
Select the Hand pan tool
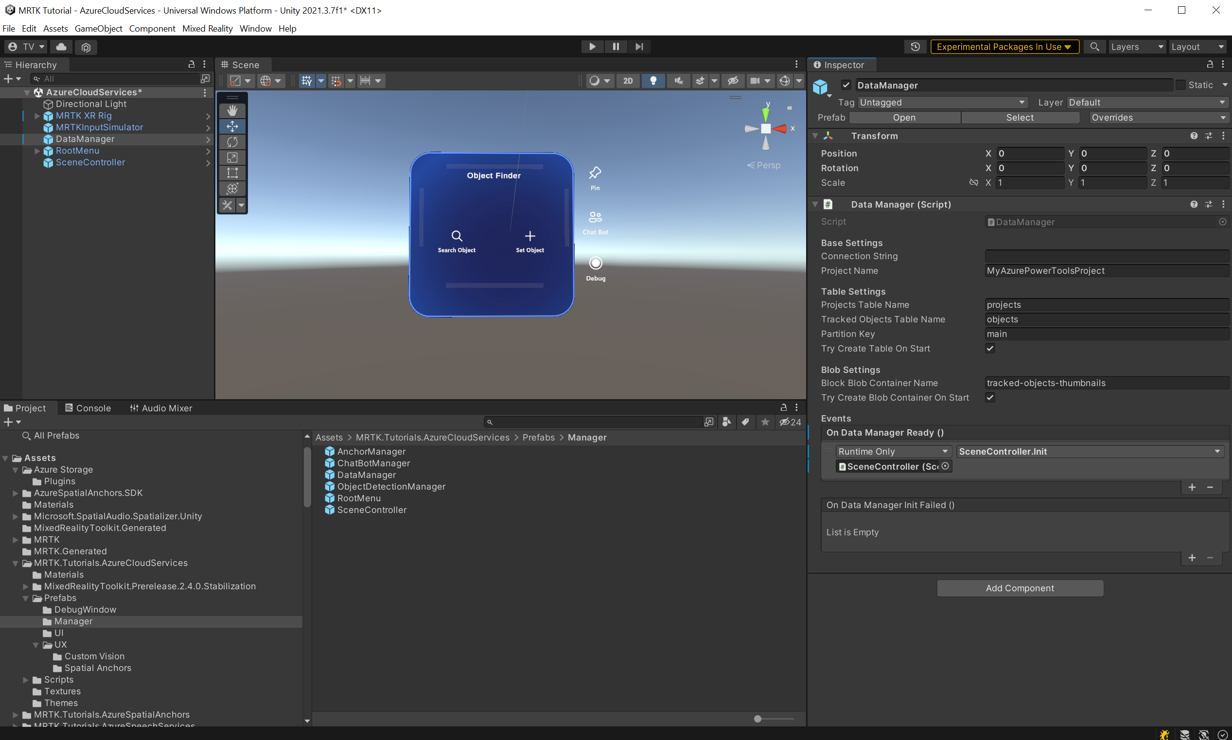click(232, 110)
